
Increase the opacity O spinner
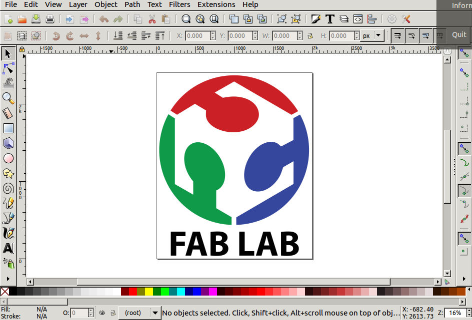pos(91,311)
